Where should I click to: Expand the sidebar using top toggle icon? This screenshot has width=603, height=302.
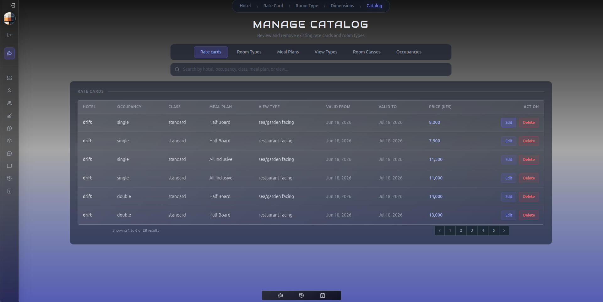[13, 5]
